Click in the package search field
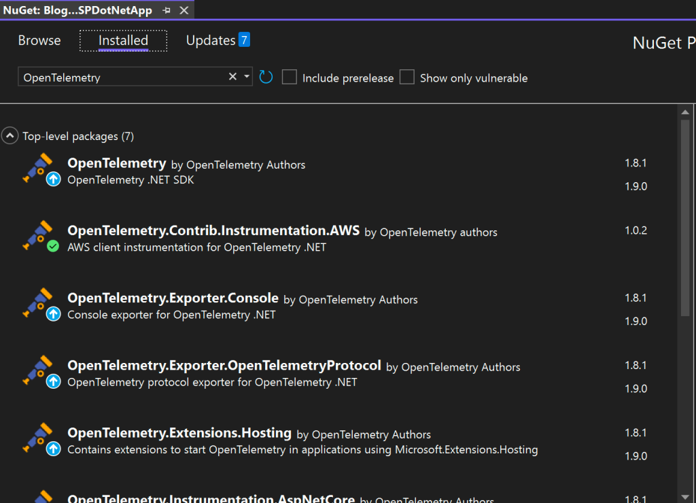The image size is (696, 503). point(122,77)
